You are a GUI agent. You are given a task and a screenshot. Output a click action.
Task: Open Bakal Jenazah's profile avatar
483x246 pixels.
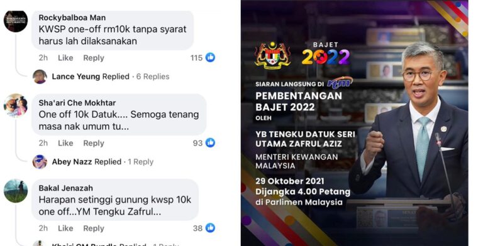16,191
